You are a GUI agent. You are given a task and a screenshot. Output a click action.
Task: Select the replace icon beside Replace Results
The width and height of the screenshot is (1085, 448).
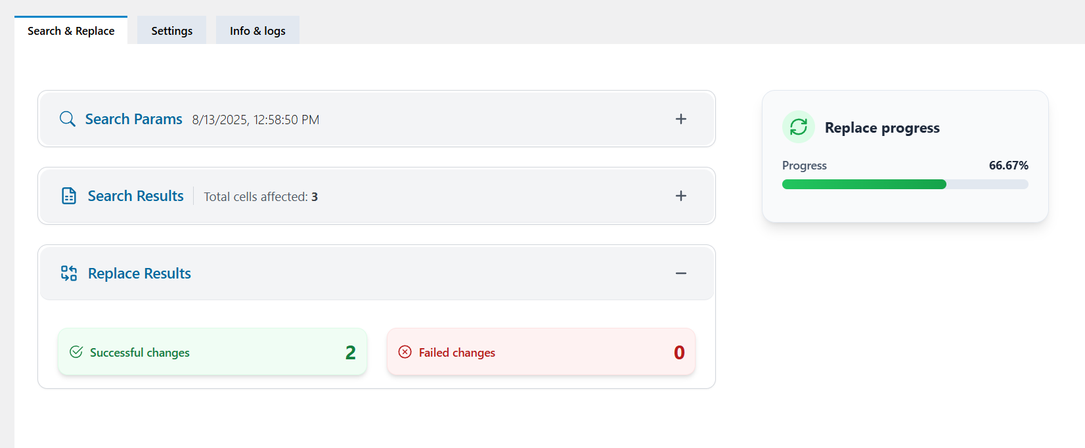[68, 273]
